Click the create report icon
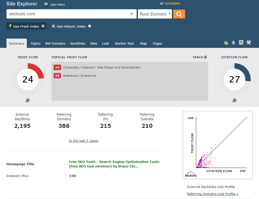Screen dimensions: 259x199 coord(241,43)
